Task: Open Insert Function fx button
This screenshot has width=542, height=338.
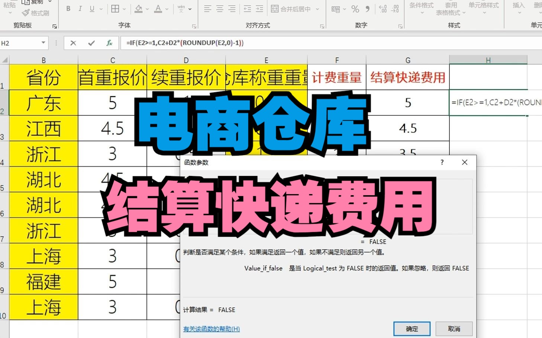Action: (109, 43)
